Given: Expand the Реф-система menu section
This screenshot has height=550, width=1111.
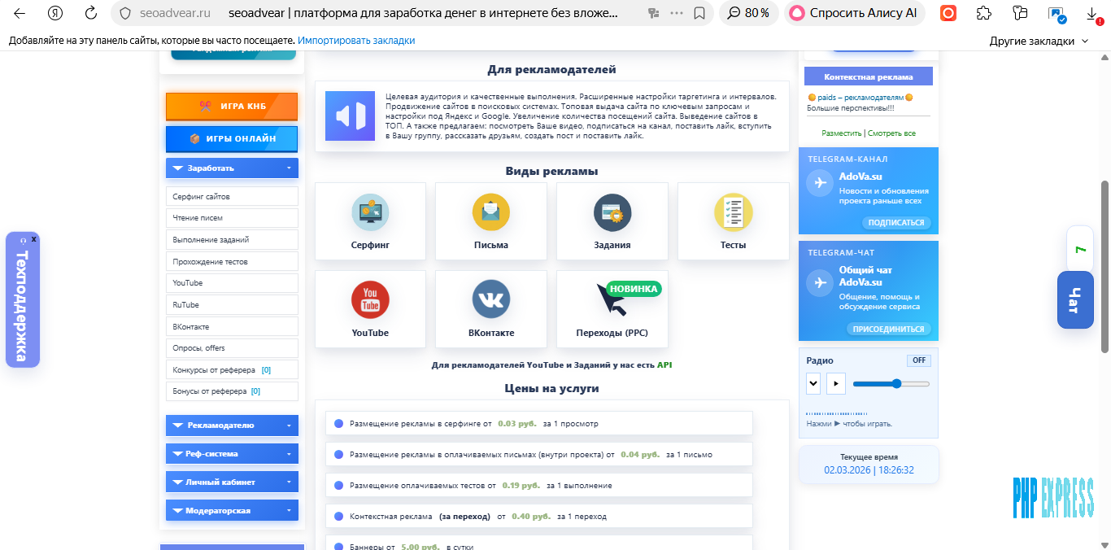Looking at the screenshot, I should pyautogui.click(x=232, y=454).
